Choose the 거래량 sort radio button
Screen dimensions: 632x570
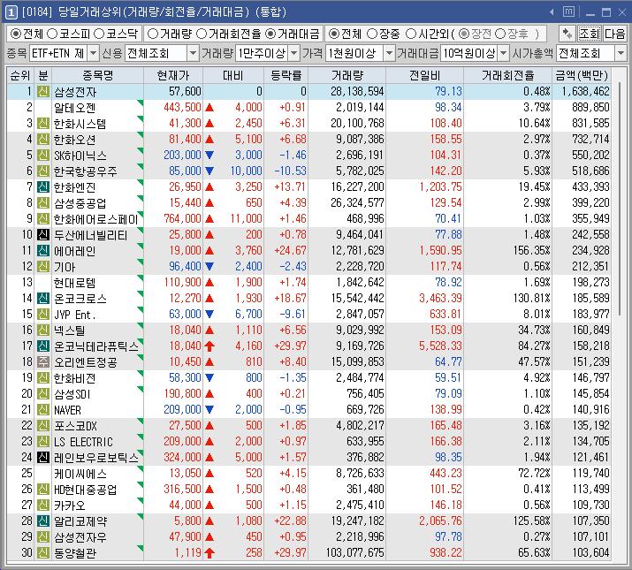(x=153, y=34)
